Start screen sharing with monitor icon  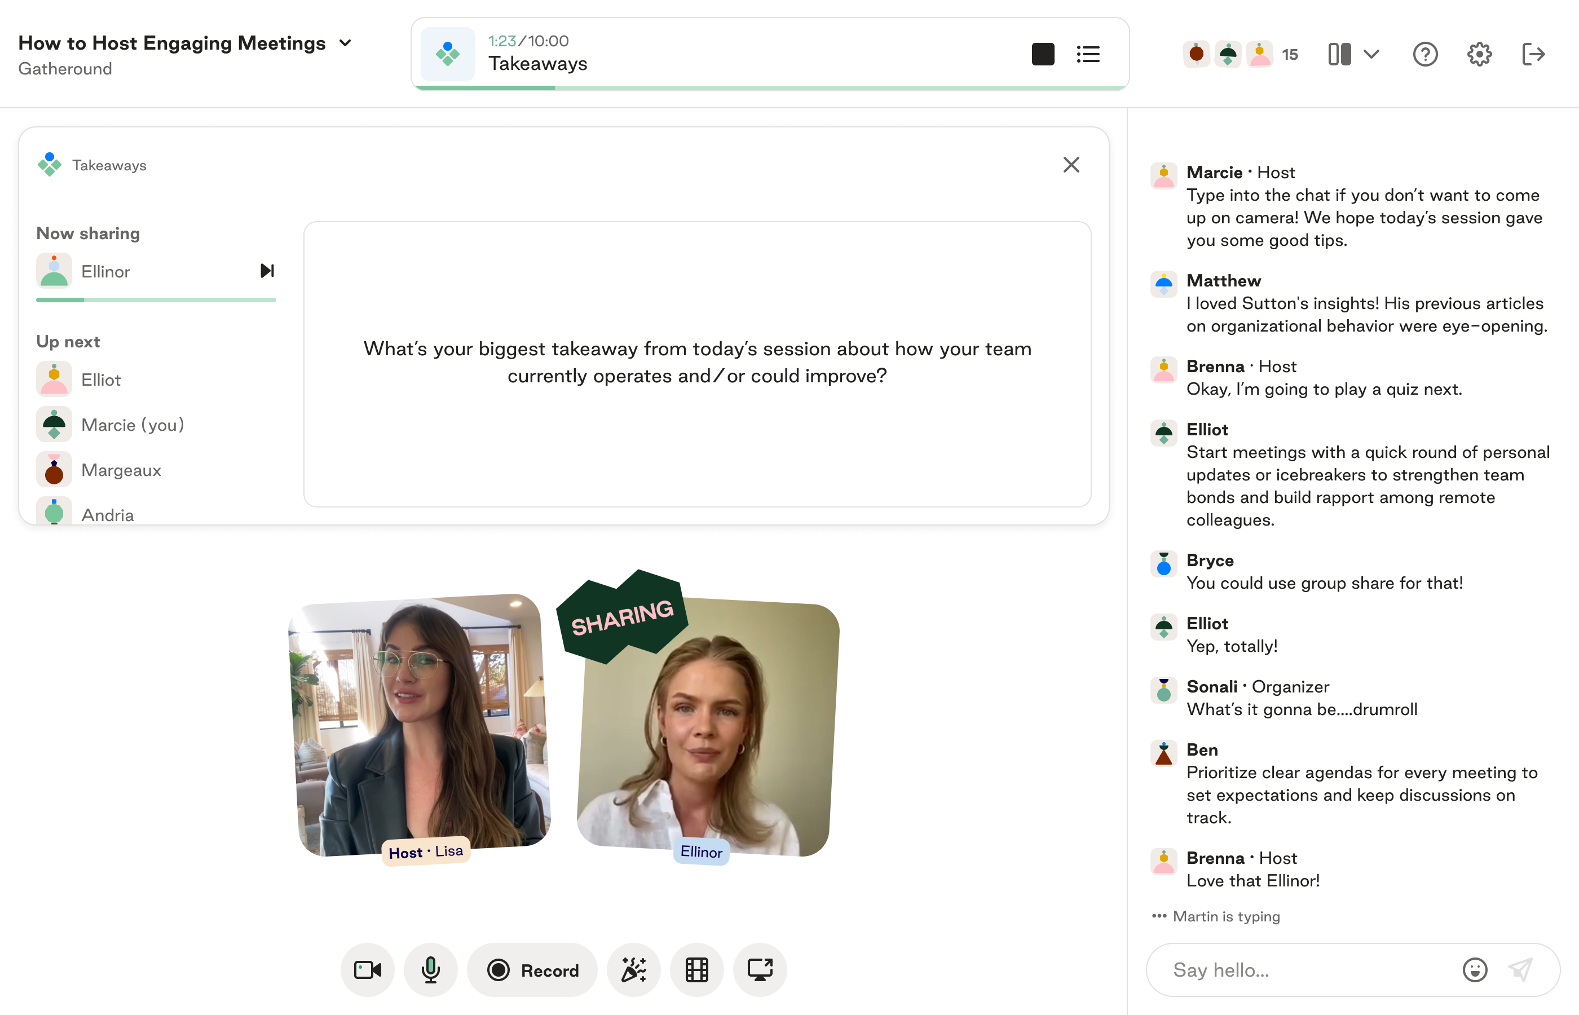pyautogui.click(x=760, y=969)
